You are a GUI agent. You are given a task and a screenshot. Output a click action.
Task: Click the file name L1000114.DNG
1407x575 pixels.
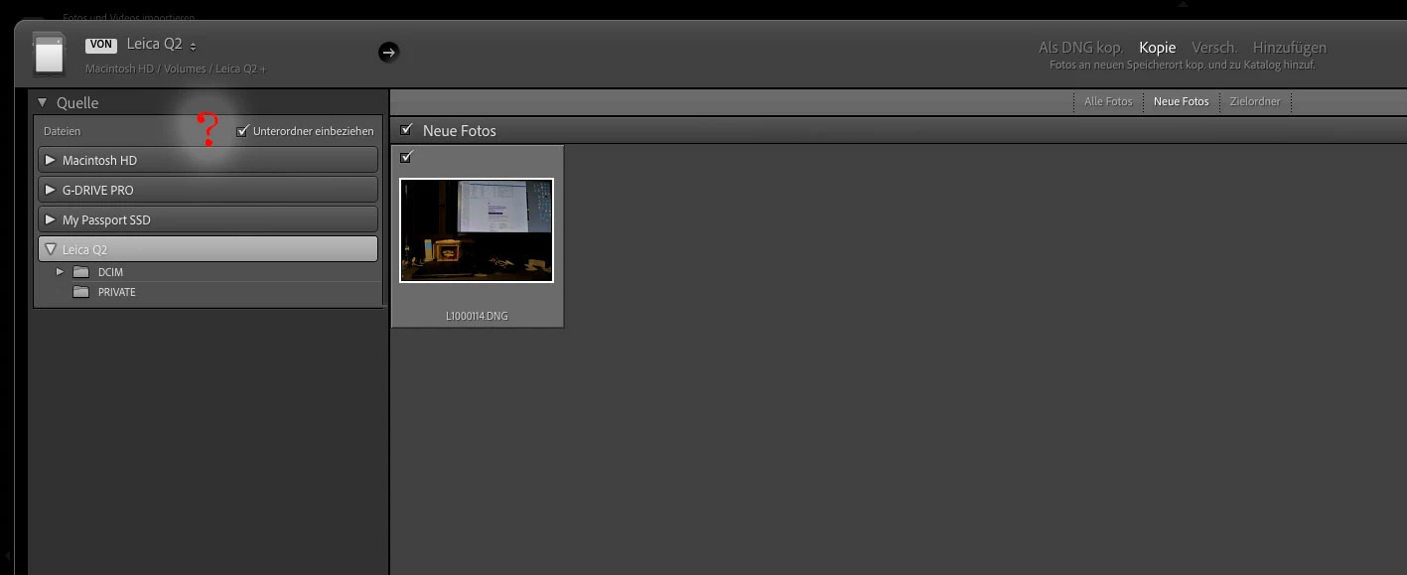click(x=477, y=316)
